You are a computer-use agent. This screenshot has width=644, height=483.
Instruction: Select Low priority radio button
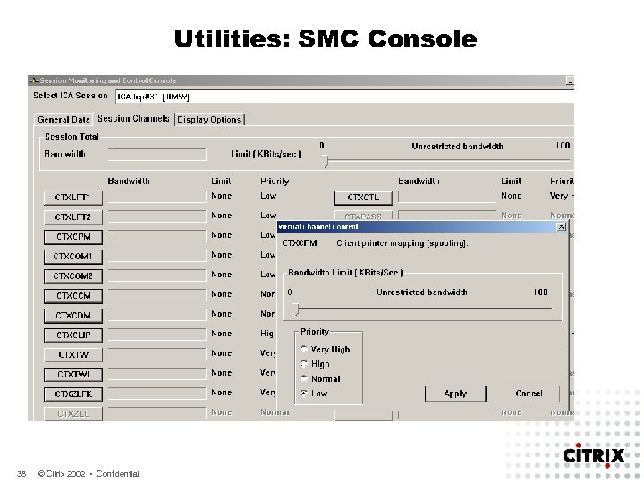pyautogui.click(x=304, y=394)
